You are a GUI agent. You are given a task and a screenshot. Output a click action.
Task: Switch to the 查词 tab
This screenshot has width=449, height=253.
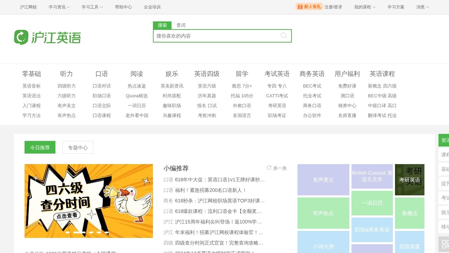pos(181,25)
